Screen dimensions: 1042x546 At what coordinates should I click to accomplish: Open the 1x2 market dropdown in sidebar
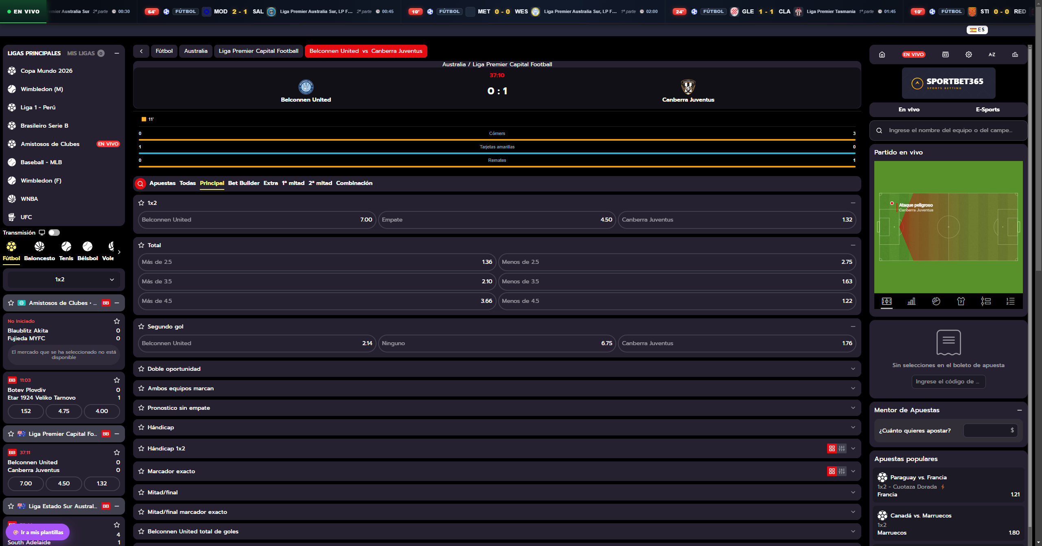pyautogui.click(x=64, y=280)
